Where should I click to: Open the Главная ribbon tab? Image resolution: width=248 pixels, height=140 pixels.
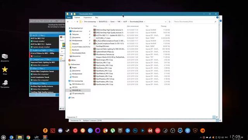pyautogui.click(x=77, y=17)
